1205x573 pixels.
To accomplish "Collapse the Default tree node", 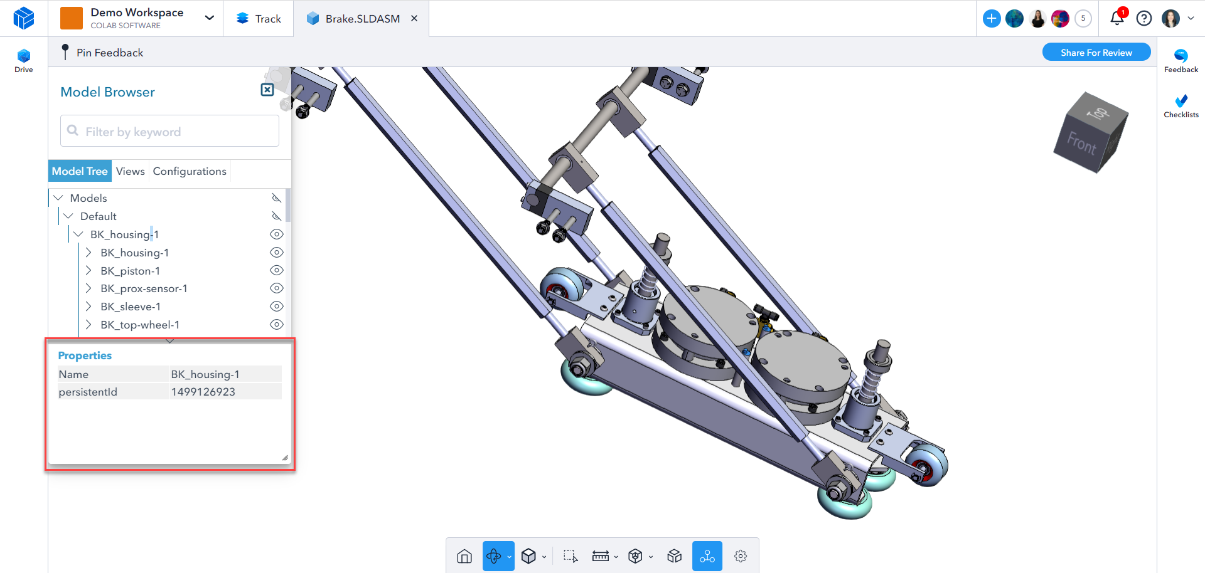I will tap(68, 216).
